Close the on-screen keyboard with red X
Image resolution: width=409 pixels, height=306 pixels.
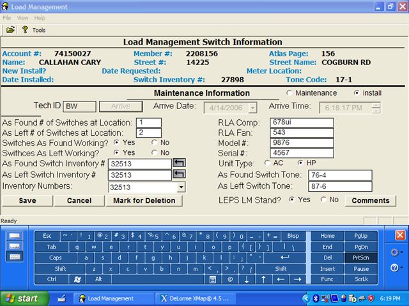(x=400, y=235)
